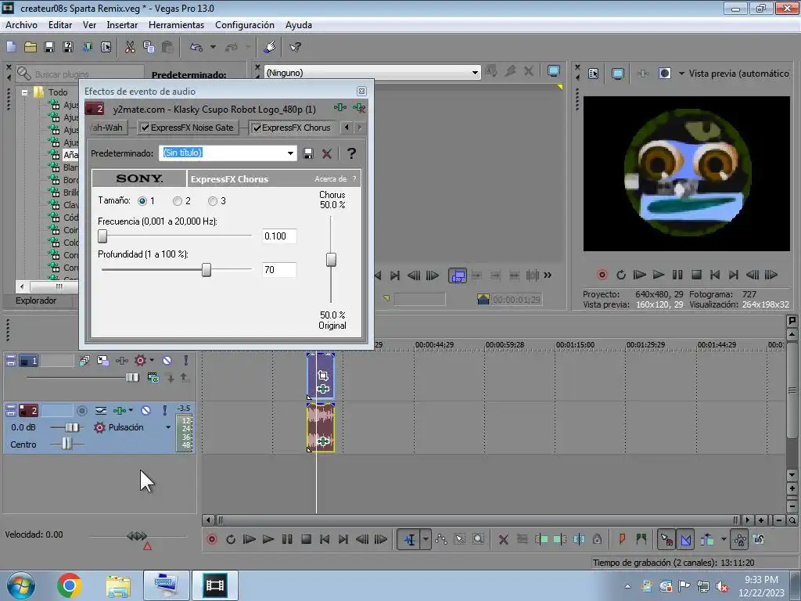801x601 pixels.
Task: Click the Copy icon in toolbar
Action: click(149, 47)
